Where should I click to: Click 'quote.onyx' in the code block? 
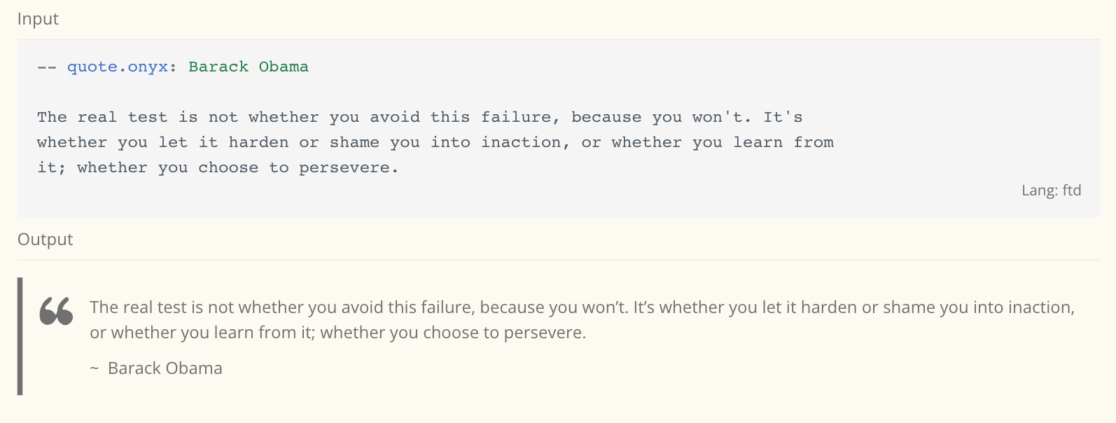(118, 67)
